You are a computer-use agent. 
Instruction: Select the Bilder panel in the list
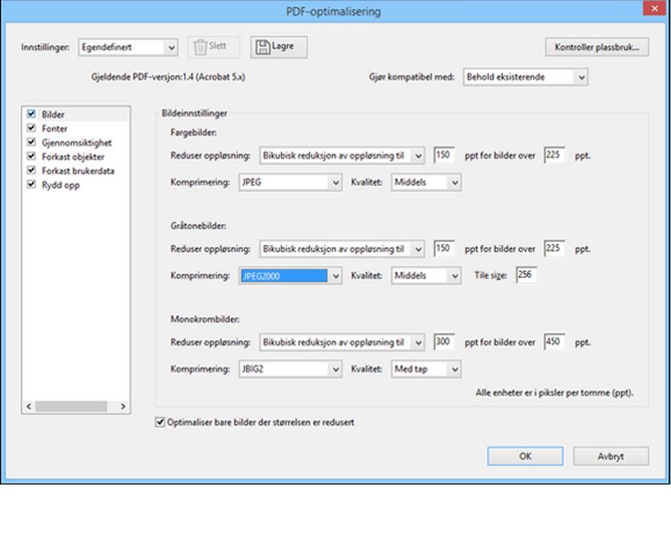[53, 114]
